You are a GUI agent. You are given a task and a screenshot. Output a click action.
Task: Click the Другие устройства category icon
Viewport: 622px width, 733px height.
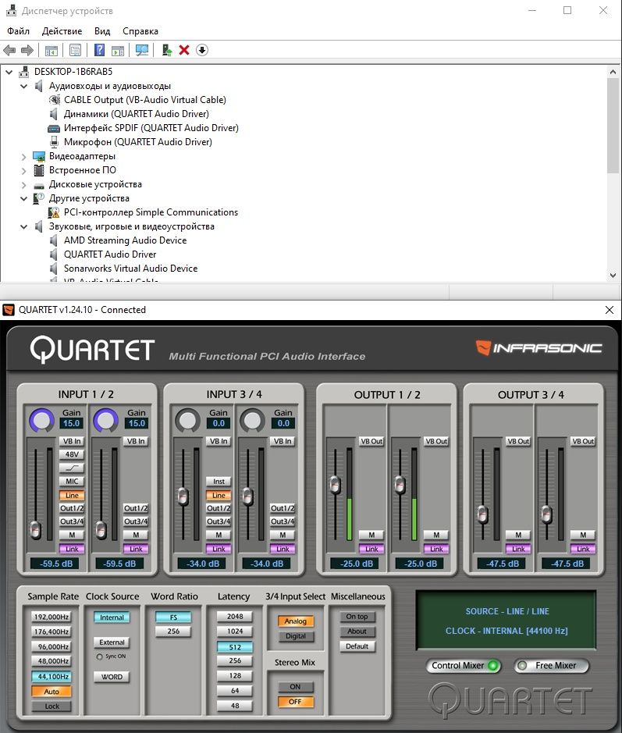tap(39, 198)
